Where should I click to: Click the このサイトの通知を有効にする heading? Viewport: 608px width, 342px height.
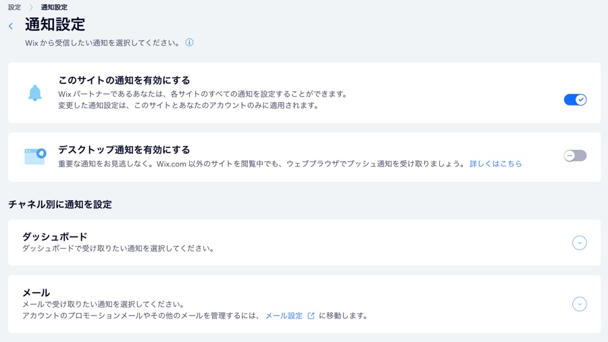124,80
